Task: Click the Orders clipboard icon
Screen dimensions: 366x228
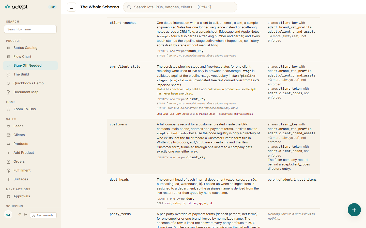Action: point(8,162)
